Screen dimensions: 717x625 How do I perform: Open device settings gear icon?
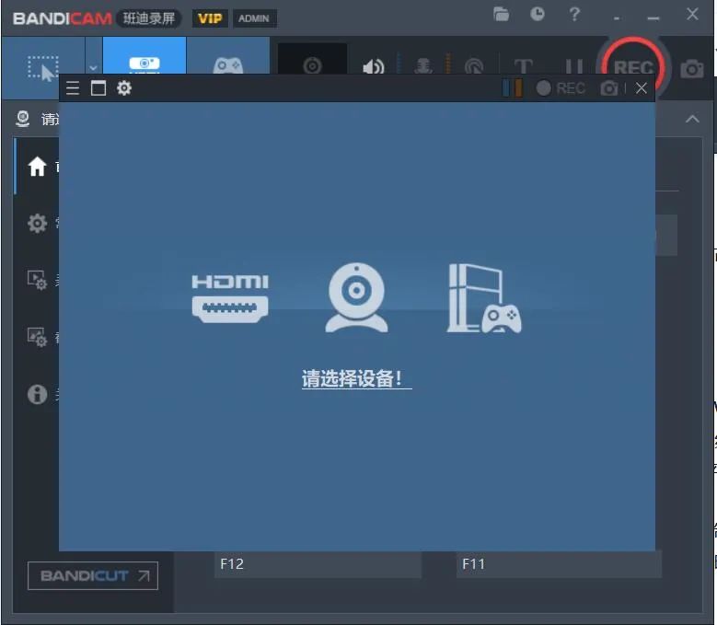(x=124, y=87)
